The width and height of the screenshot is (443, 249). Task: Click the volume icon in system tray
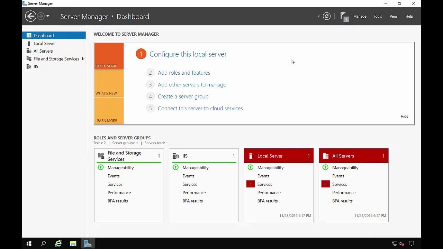pos(402,243)
